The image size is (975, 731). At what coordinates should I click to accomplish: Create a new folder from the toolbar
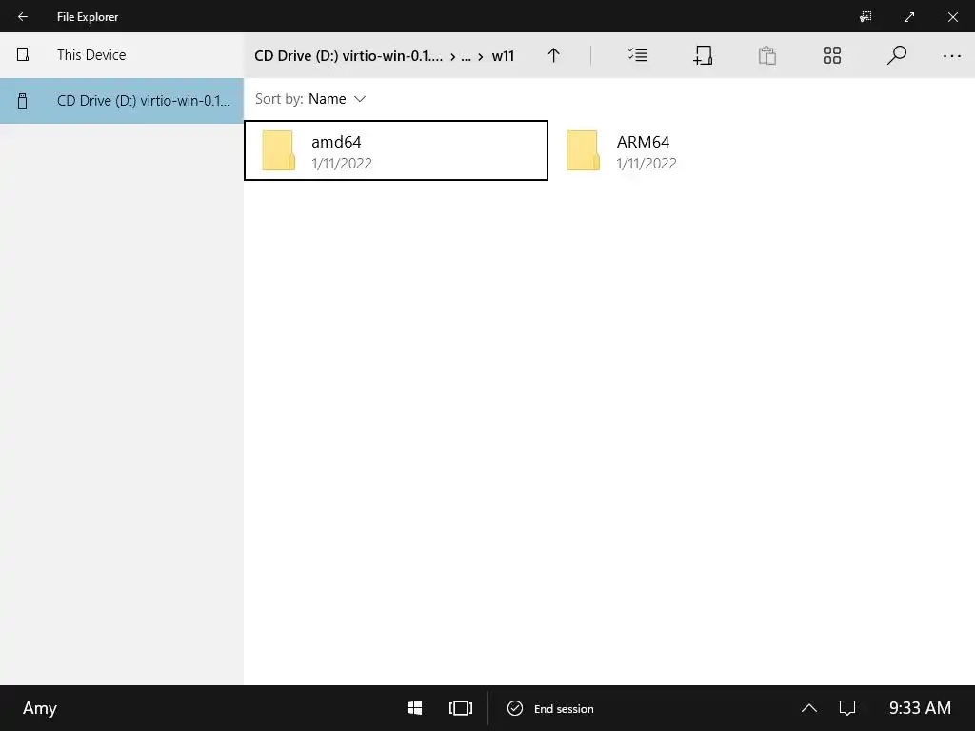(x=703, y=55)
